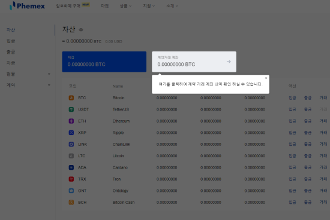Image resolution: width=330 pixels, height=220 pixels.
Task: Expand the 소개 dropdown menu
Action: [172, 6]
